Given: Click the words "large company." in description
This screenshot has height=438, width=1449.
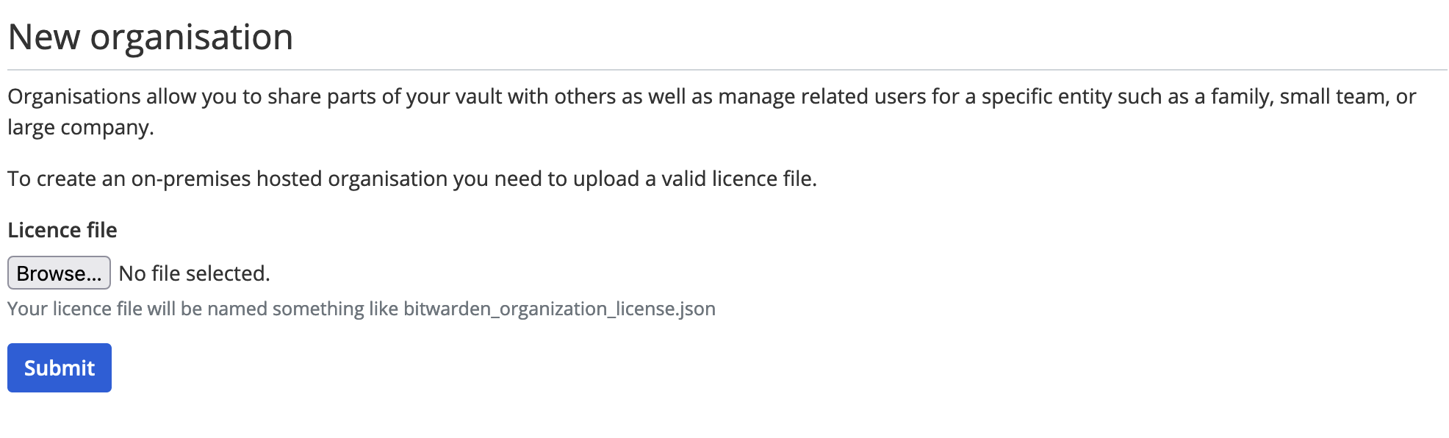Looking at the screenshot, I should click(x=81, y=127).
